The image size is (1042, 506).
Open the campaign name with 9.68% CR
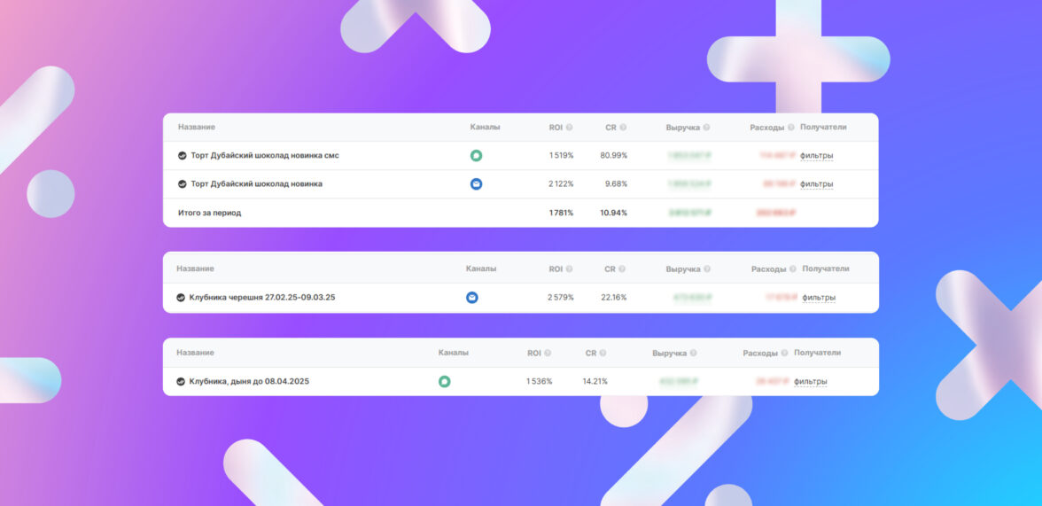click(x=257, y=184)
